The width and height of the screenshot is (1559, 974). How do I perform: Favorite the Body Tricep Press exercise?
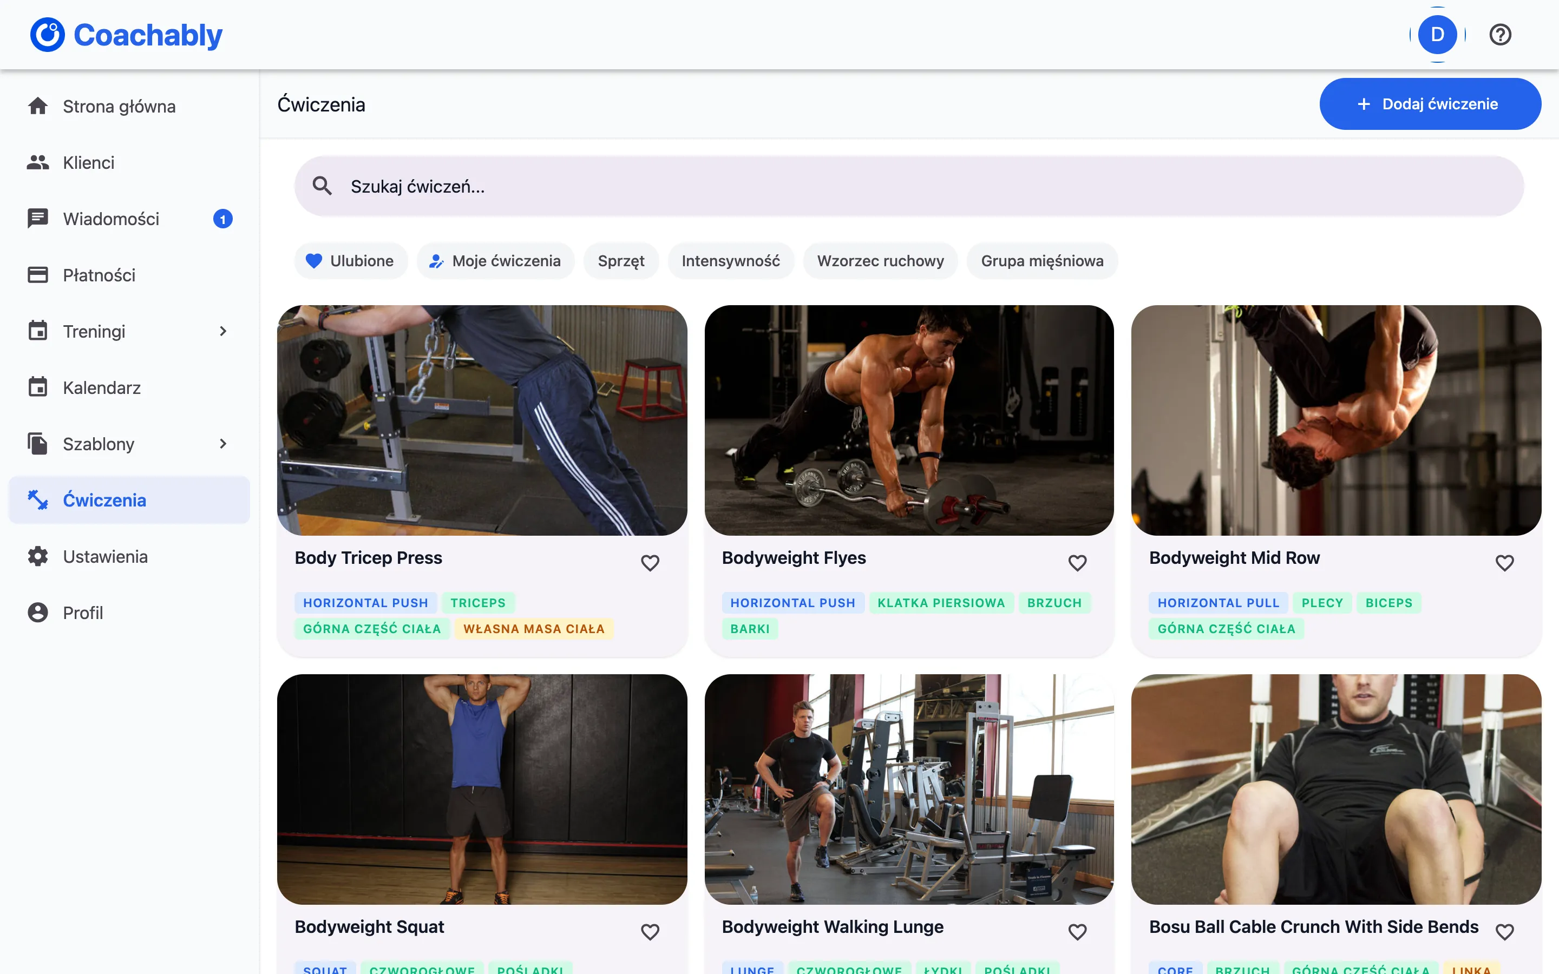pyautogui.click(x=650, y=562)
